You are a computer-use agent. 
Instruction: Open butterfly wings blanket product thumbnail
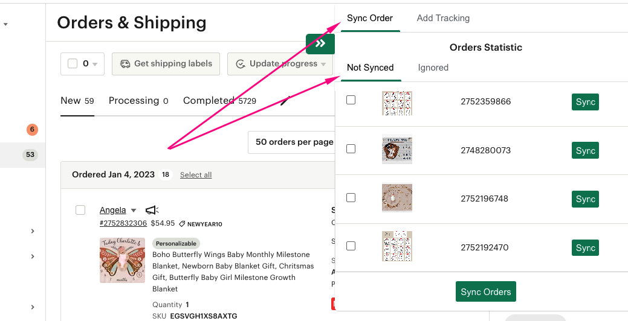point(122,260)
